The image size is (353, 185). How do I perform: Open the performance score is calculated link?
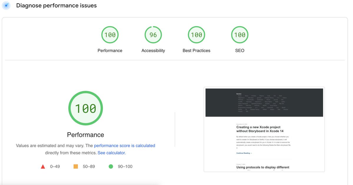coord(124,145)
